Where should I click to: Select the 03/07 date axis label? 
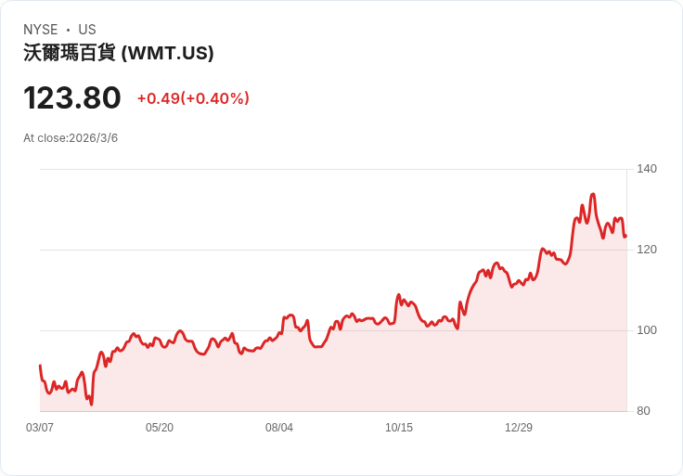tap(40, 427)
